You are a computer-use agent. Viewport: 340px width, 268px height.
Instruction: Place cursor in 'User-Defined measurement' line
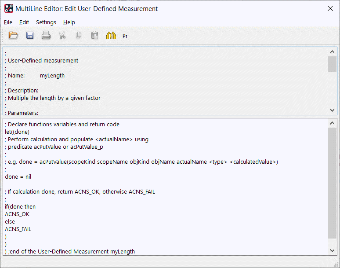[41, 61]
